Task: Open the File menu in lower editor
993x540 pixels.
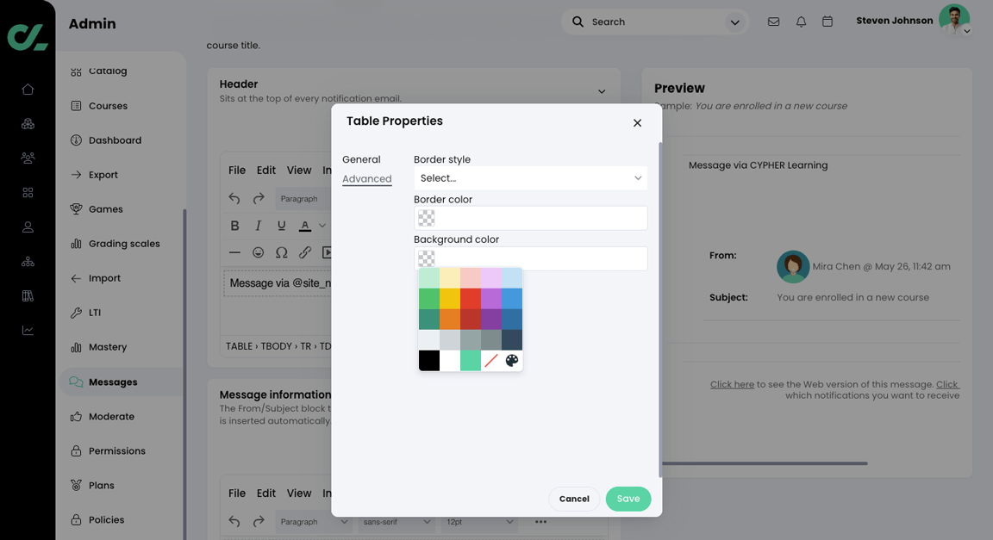Action: tap(237, 493)
